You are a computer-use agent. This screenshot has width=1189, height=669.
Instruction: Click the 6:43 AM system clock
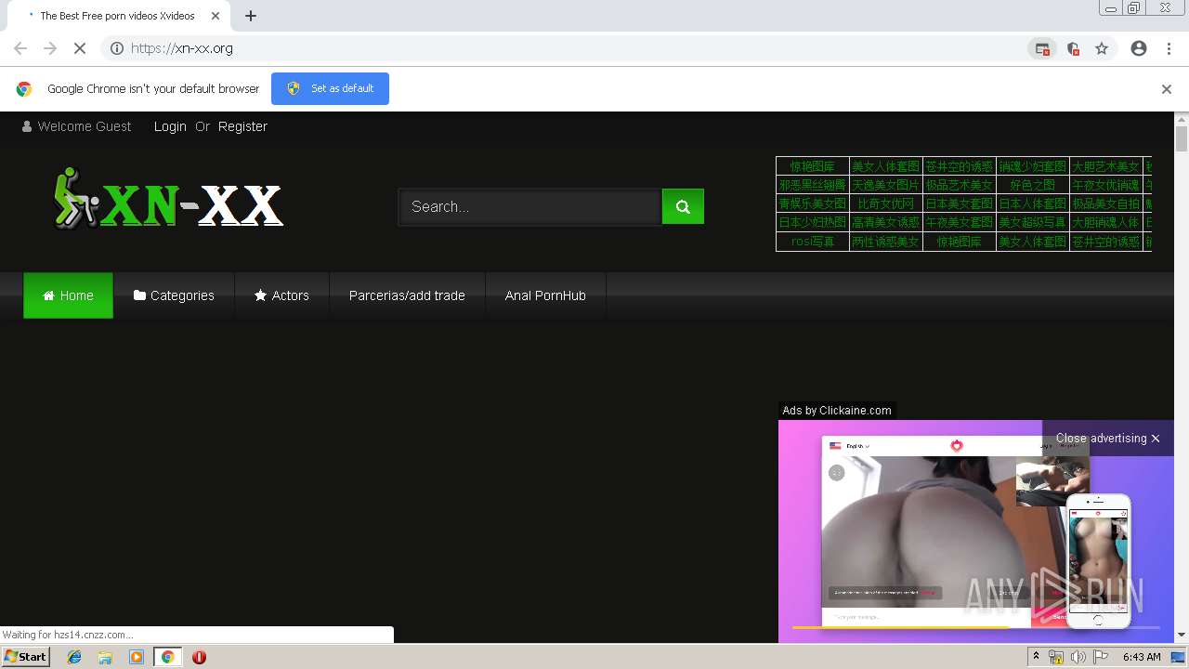[x=1142, y=657]
